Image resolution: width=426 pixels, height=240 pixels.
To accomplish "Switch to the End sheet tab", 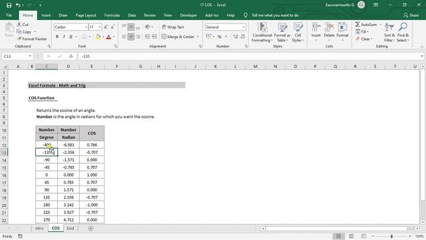I will tap(71, 228).
